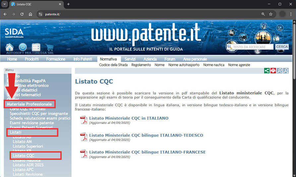Download Listato Ministeriale CQC bilingue ITALIANO-TEDESCO

(146, 135)
